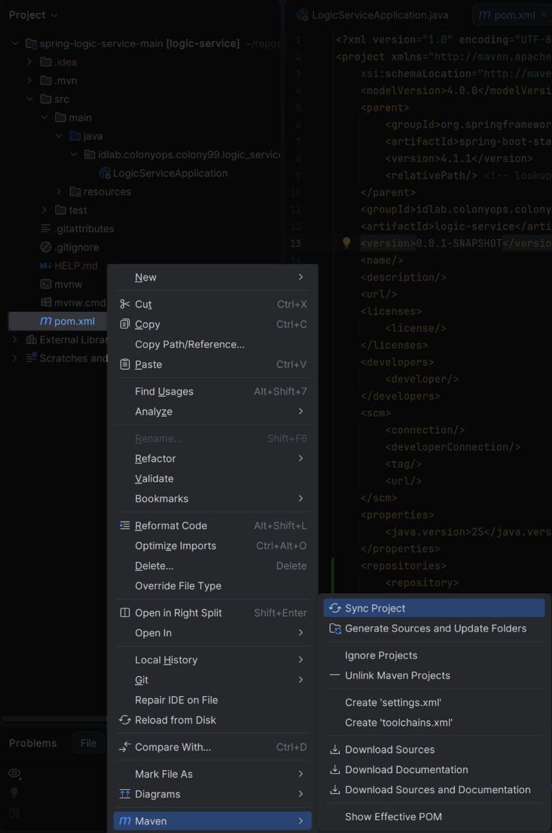Click the Compare With arrow icon

(125, 747)
